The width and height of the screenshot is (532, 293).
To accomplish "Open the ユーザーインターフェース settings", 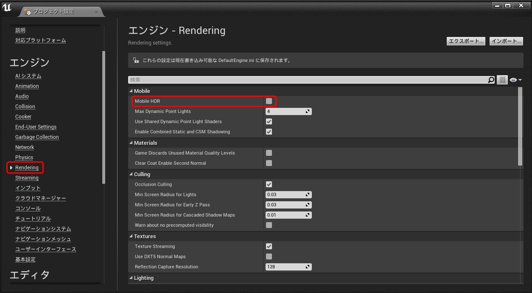I will [46, 249].
